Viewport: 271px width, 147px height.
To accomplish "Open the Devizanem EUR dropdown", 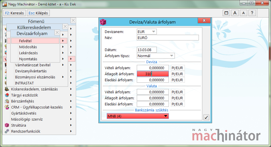I will [147, 32].
